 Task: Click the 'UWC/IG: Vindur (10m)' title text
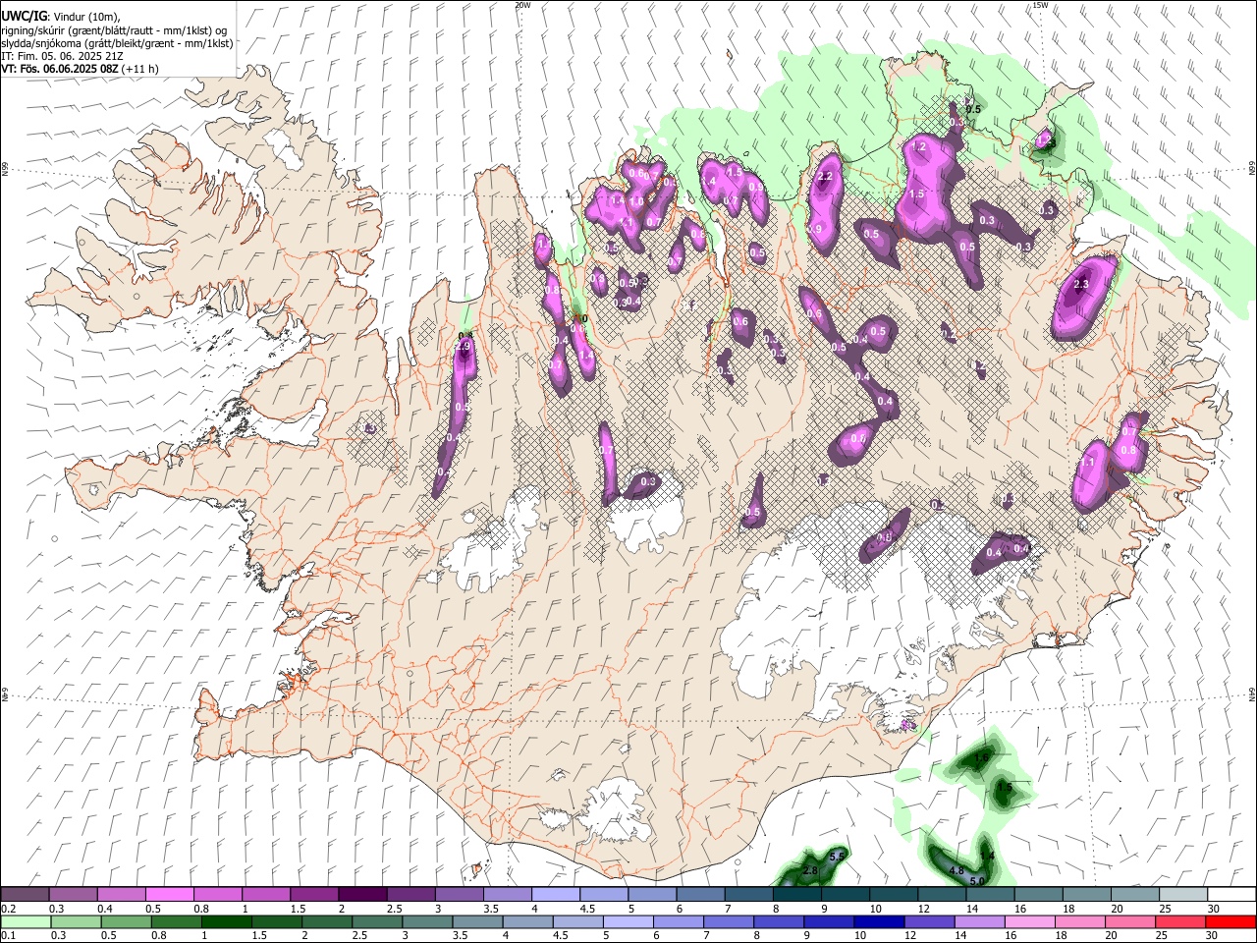click(60, 17)
